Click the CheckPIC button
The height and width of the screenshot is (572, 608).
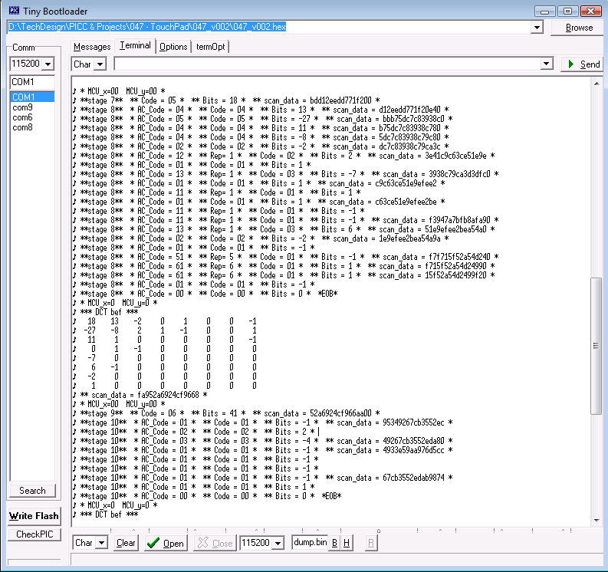(35, 534)
